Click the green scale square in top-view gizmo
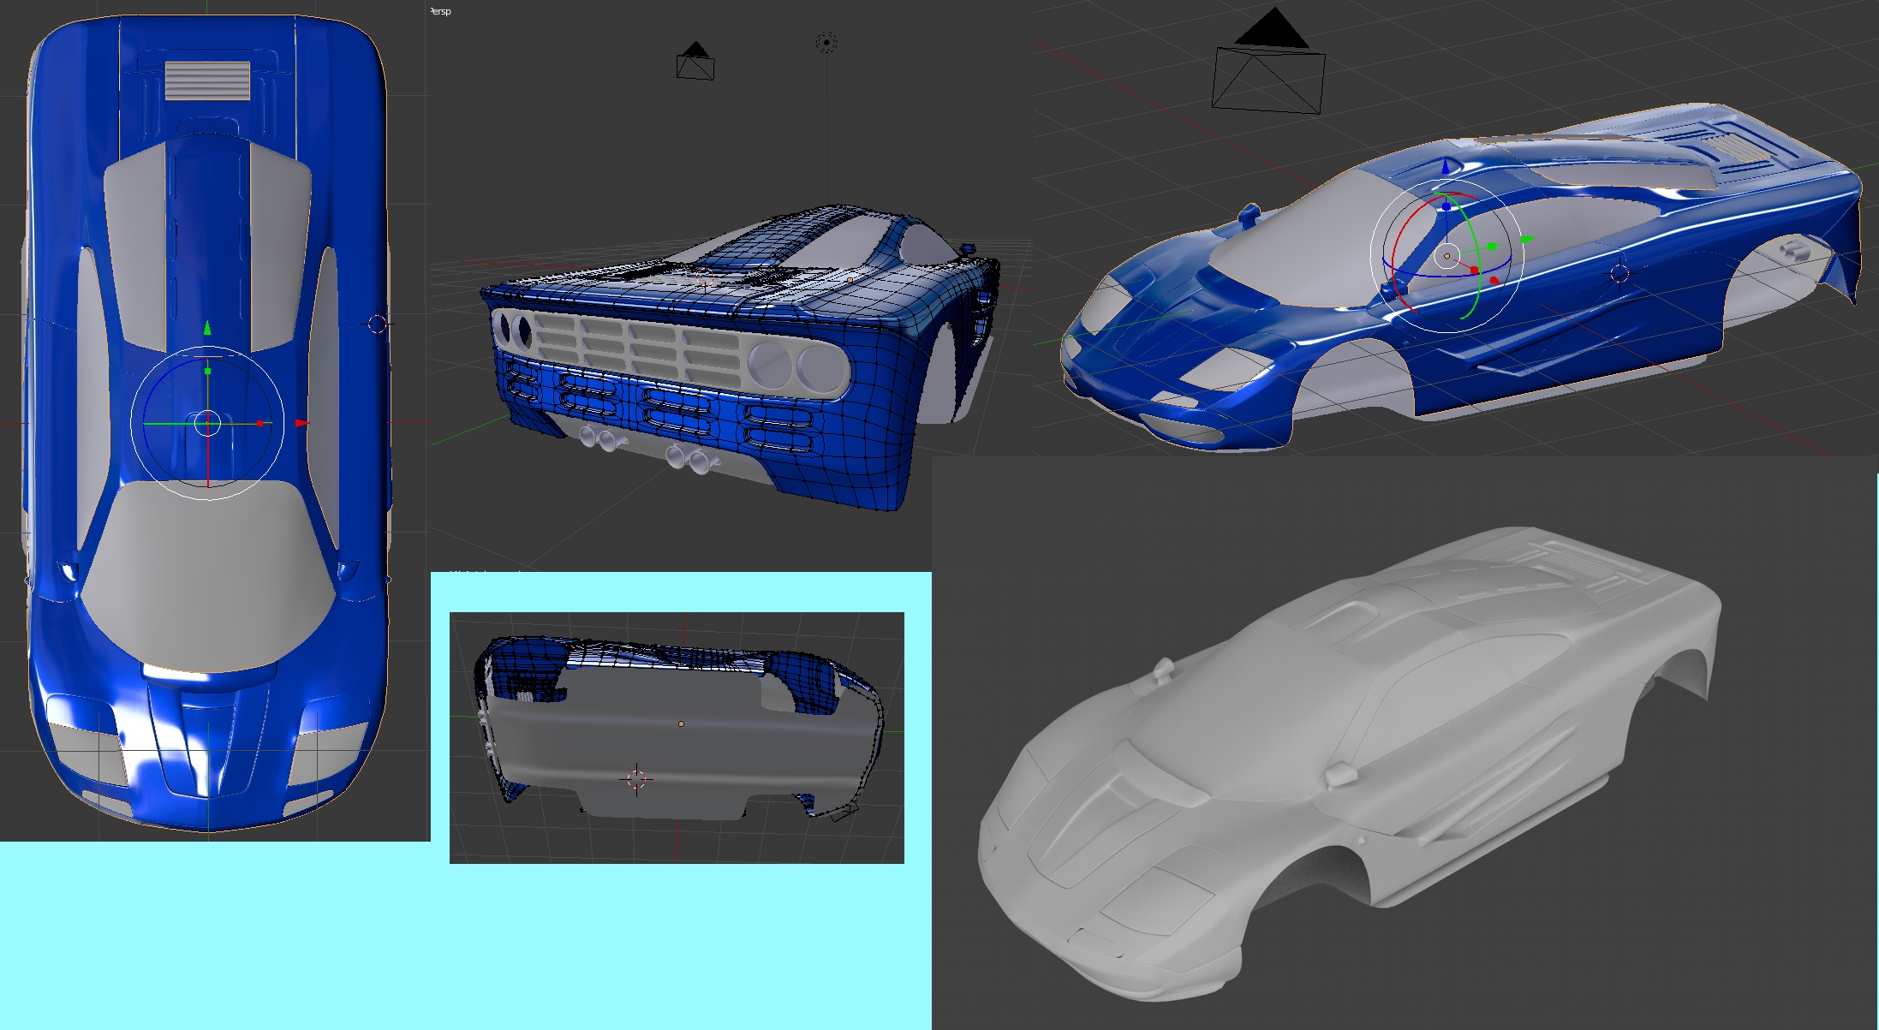This screenshot has height=1030, width=1879. click(208, 372)
